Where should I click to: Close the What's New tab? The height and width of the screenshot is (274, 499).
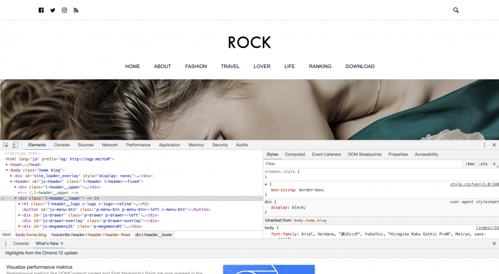(62, 244)
